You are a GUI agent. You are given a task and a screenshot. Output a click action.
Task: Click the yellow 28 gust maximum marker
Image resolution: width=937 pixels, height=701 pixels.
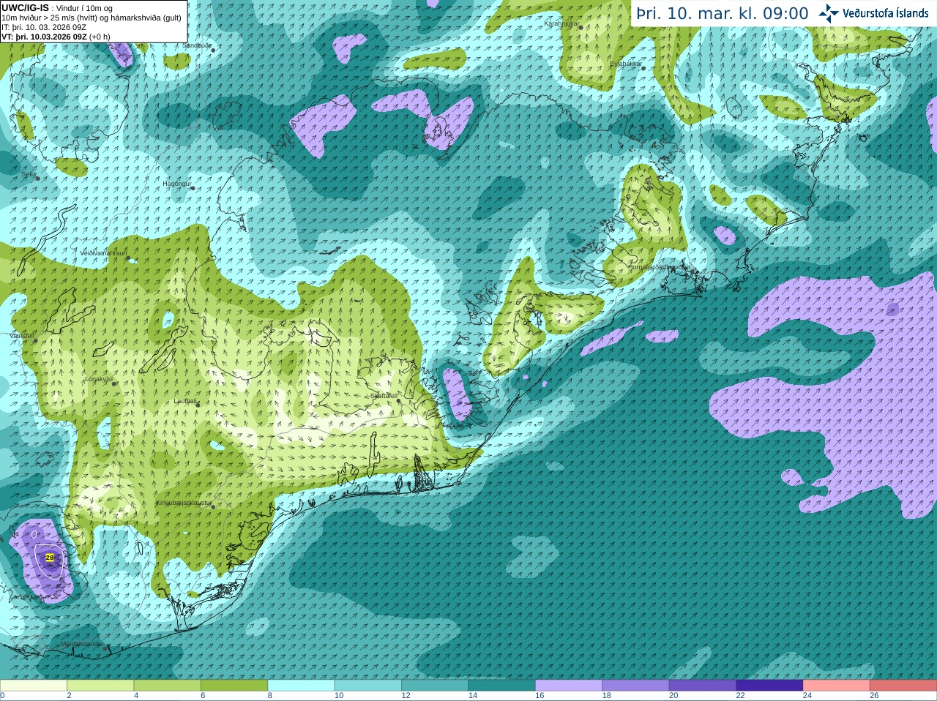click(50, 558)
